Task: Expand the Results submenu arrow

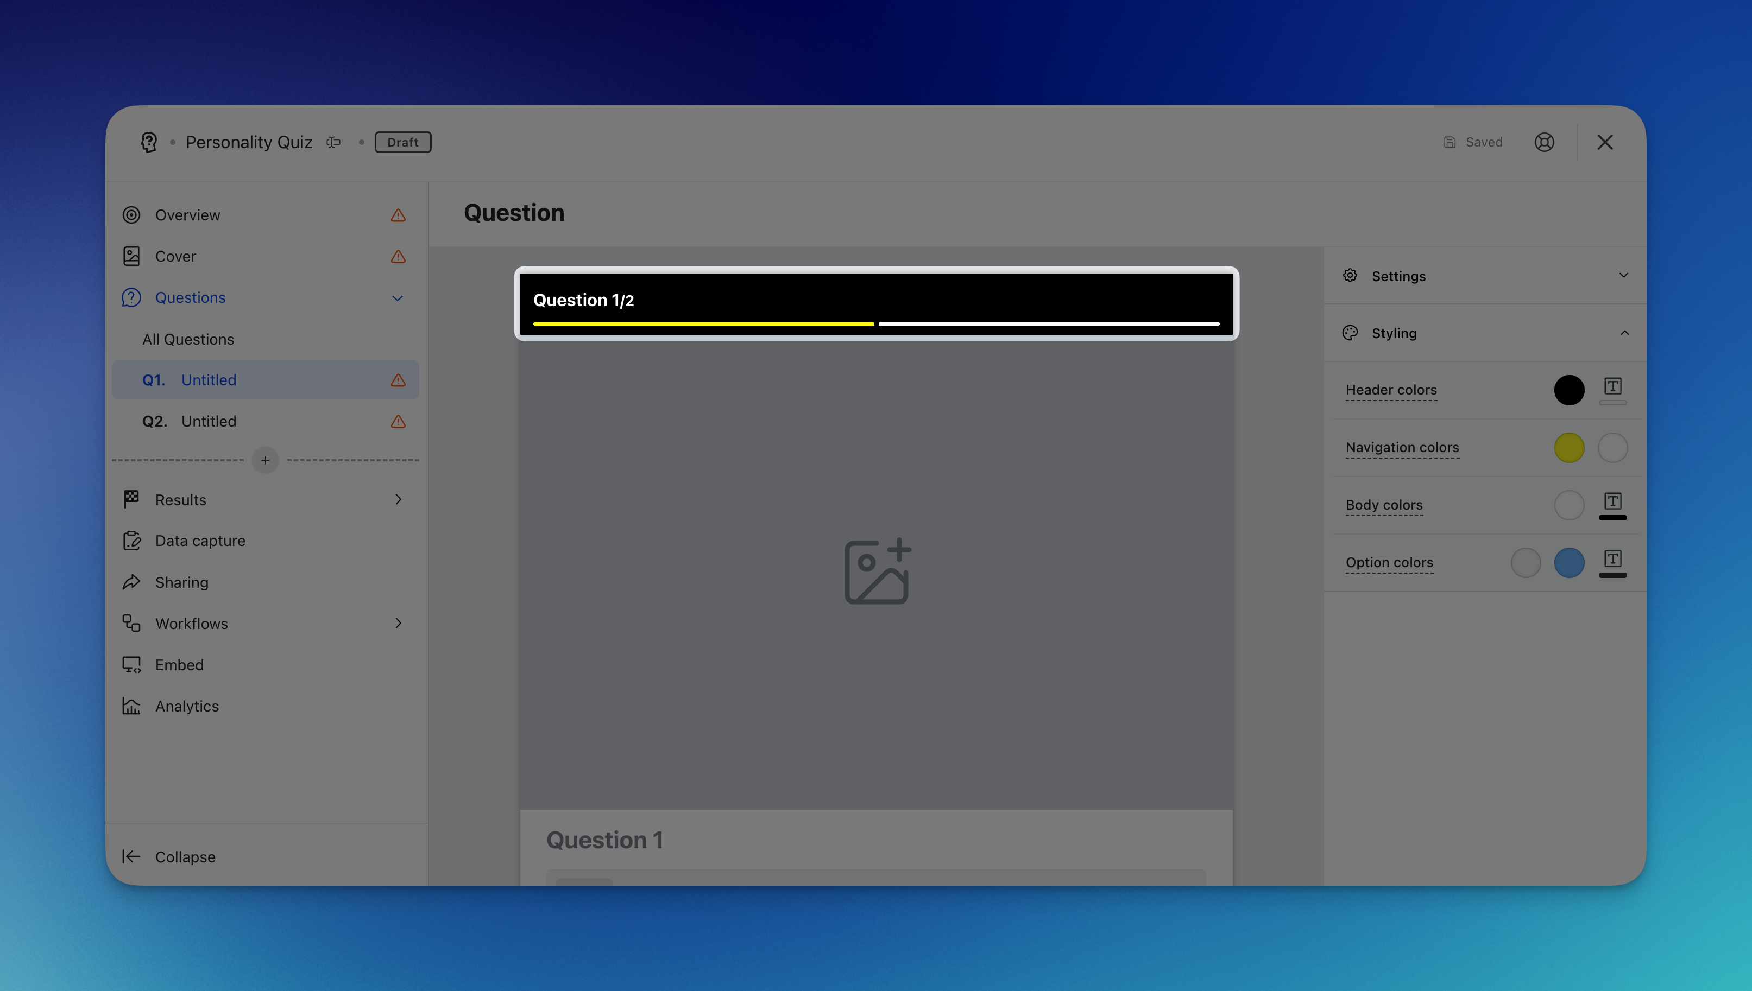Action: pyautogui.click(x=398, y=500)
